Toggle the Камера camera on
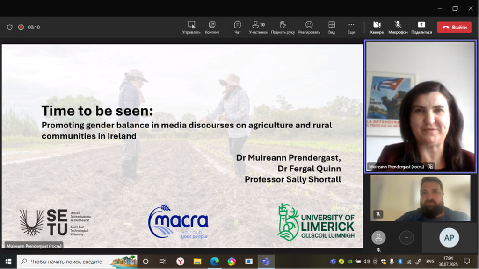This screenshot has height=269, width=479. tap(377, 27)
